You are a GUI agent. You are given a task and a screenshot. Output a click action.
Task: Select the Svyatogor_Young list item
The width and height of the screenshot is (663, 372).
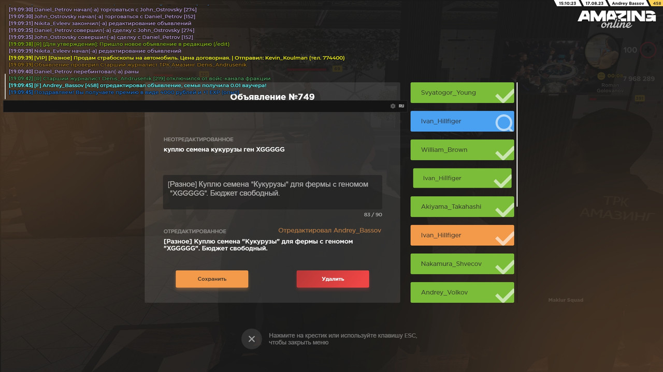coord(462,92)
